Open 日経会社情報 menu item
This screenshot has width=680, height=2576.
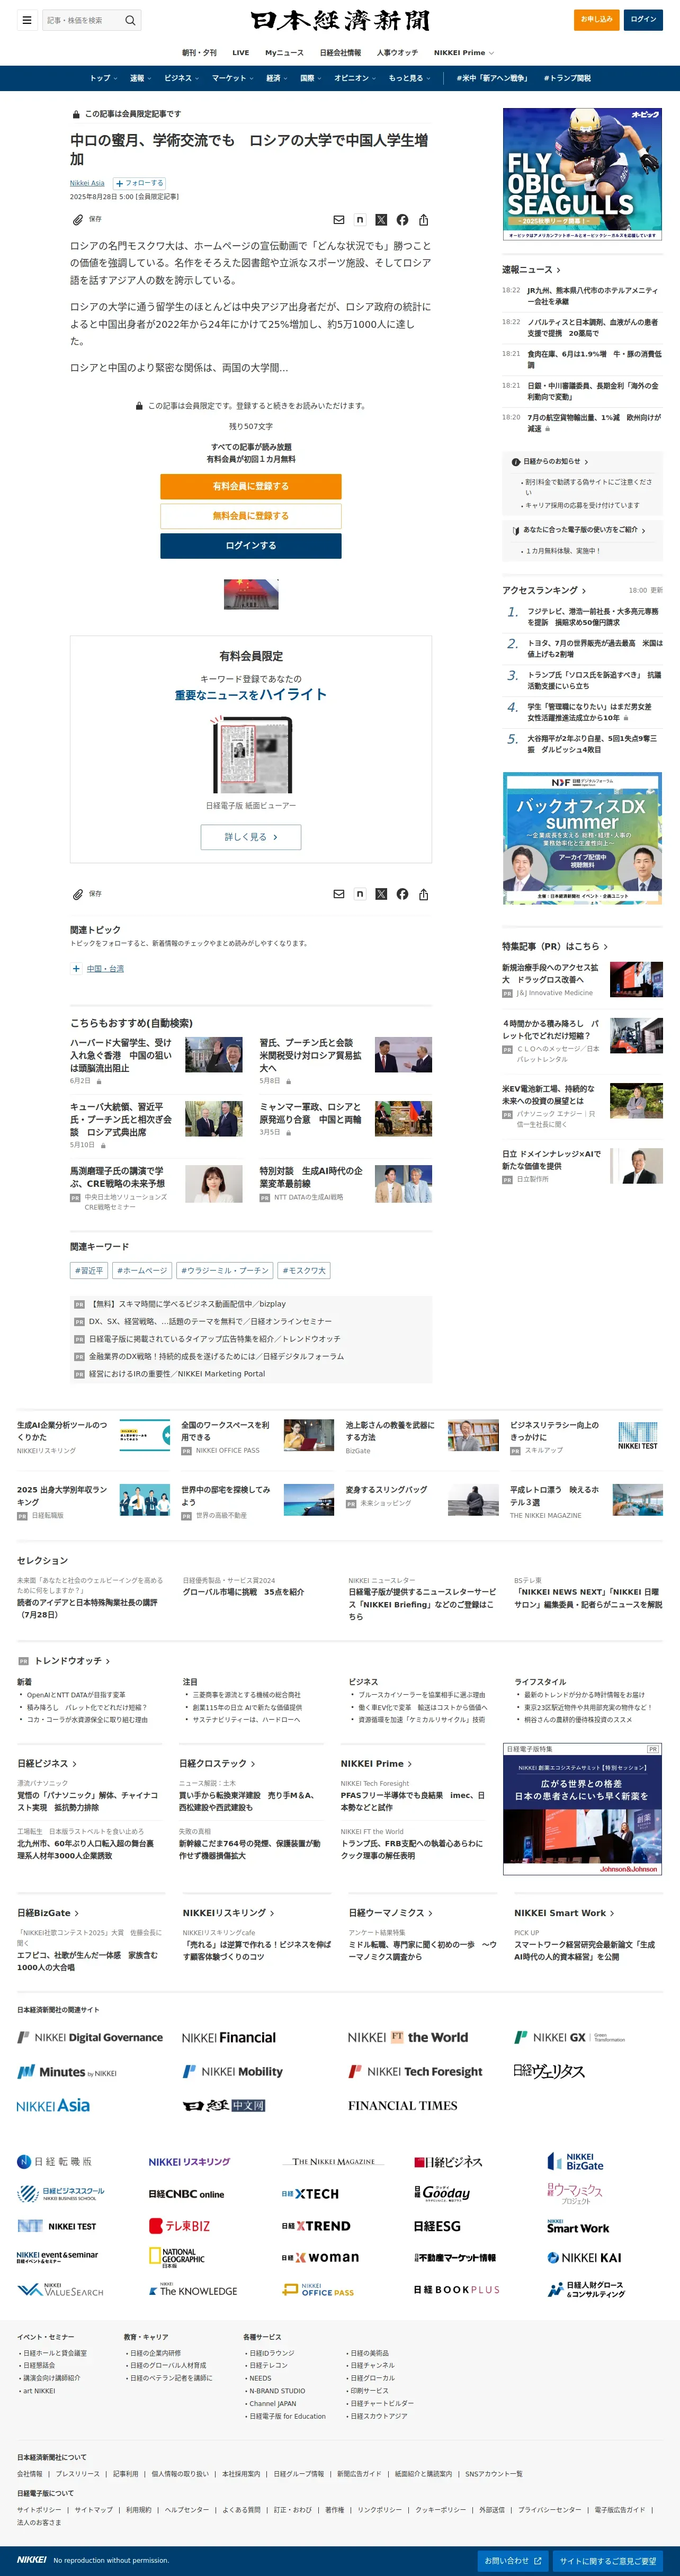coord(340,52)
